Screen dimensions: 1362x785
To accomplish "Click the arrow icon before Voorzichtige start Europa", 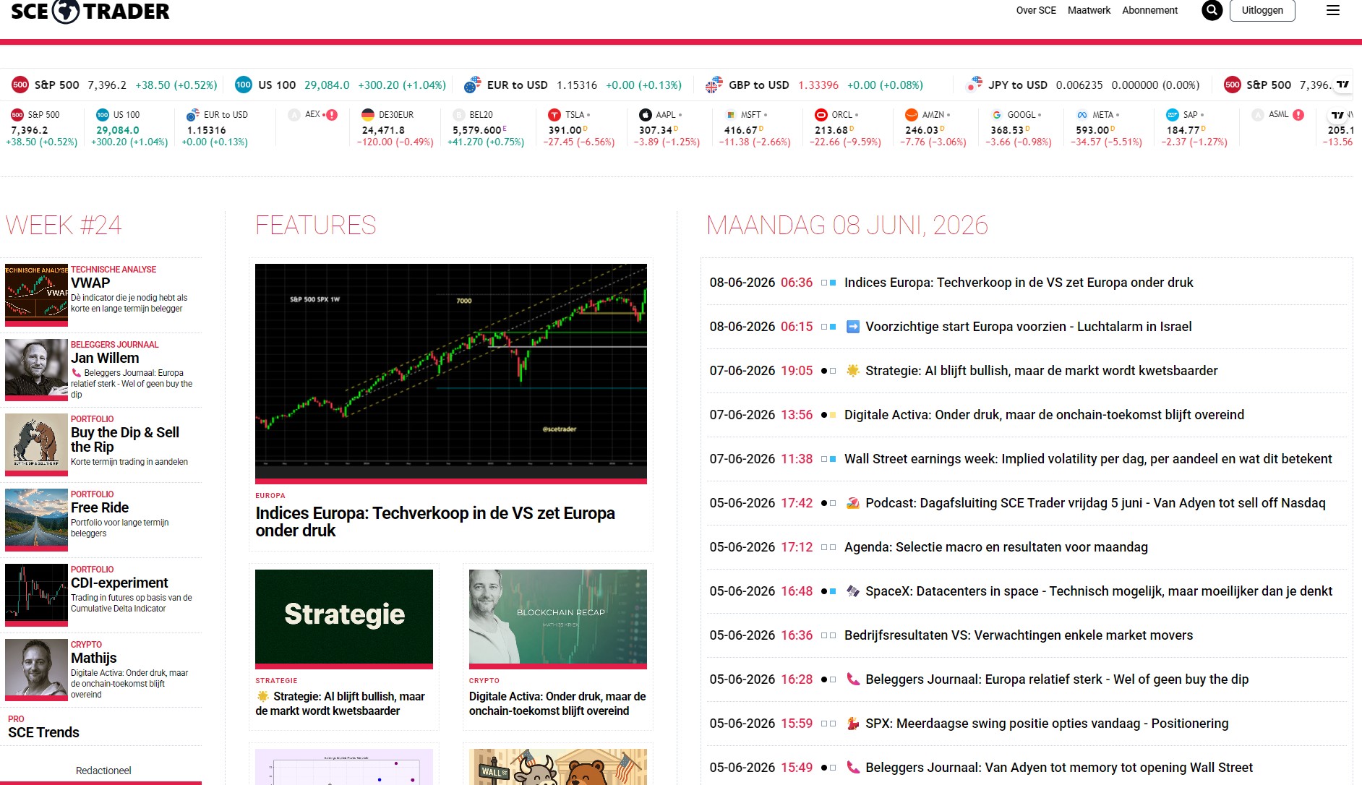I will [x=853, y=327].
